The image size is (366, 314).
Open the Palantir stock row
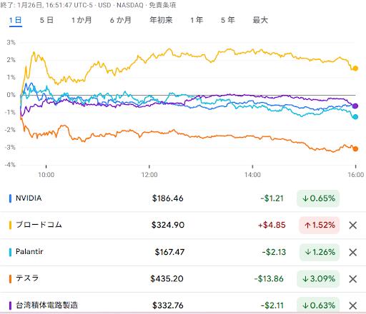(x=183, y=252)
